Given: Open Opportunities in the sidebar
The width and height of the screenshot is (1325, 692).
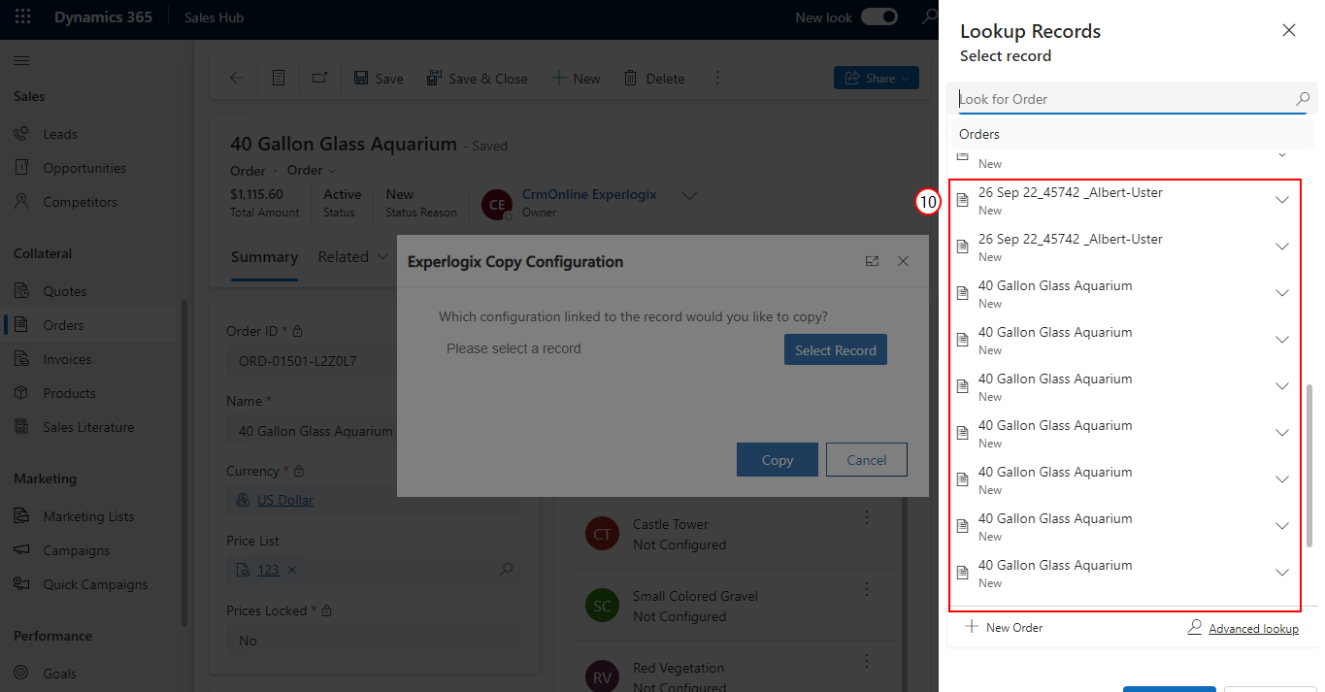Looking at the screenshot, I should pyautogui.click(x=84, y=168).
